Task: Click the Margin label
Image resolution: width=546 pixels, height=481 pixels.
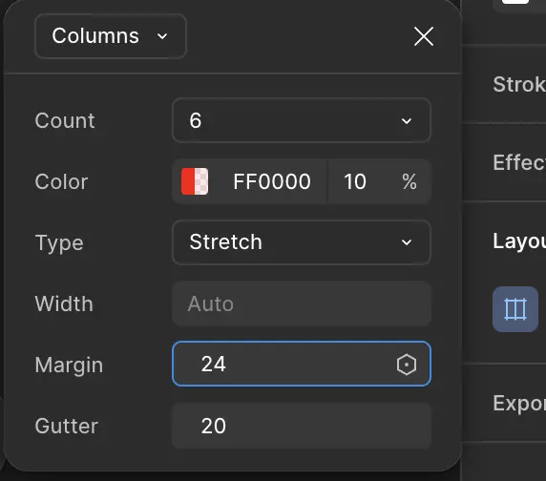Action: click(69, 366)
